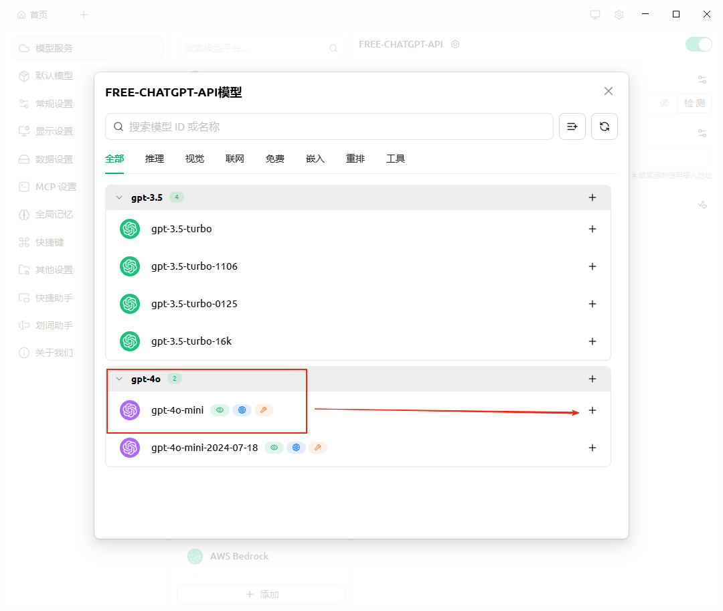Switch to the 推理 tab

[x=155, y=159]
